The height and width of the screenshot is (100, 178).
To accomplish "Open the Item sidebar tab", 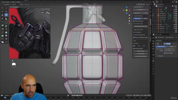I will pos(151,8).
